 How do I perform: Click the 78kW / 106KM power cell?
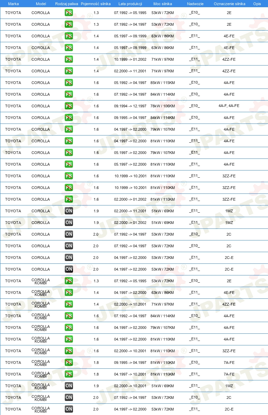[x=163, y=106]
